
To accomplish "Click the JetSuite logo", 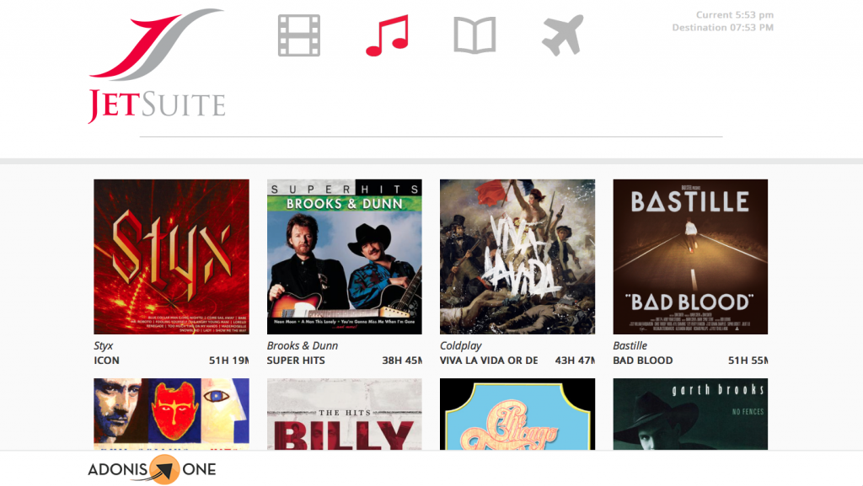I will click(157, 66).
